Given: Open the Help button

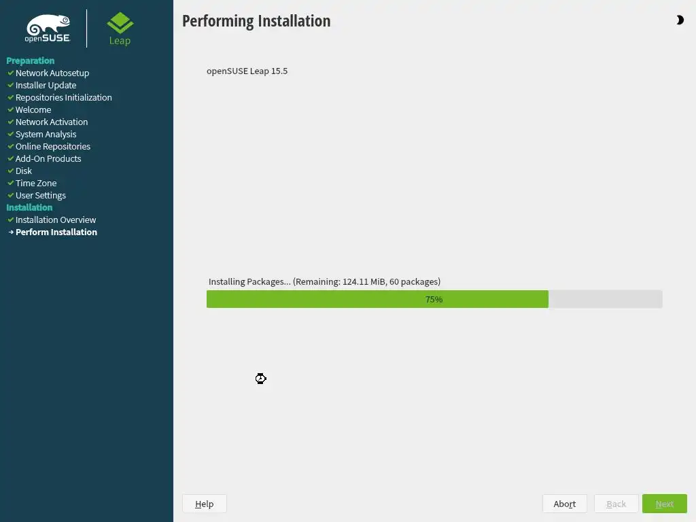Looking at the screenshot, I should [x=205, y=504].
